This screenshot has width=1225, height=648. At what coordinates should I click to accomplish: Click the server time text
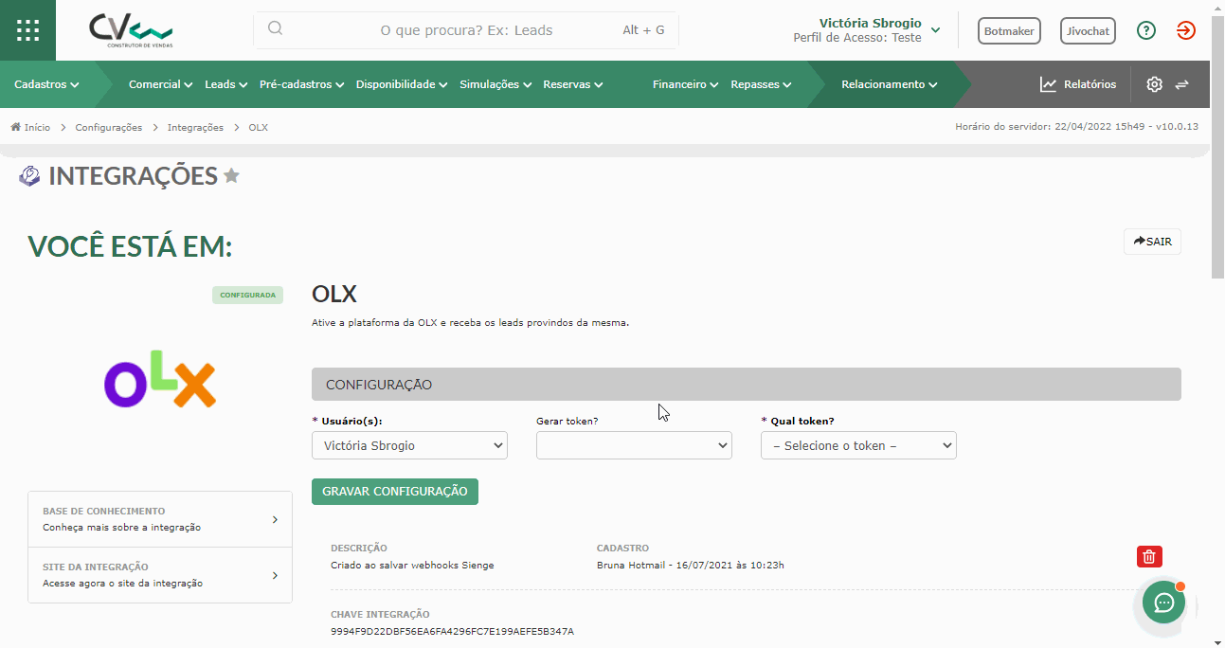[1076, 127]
